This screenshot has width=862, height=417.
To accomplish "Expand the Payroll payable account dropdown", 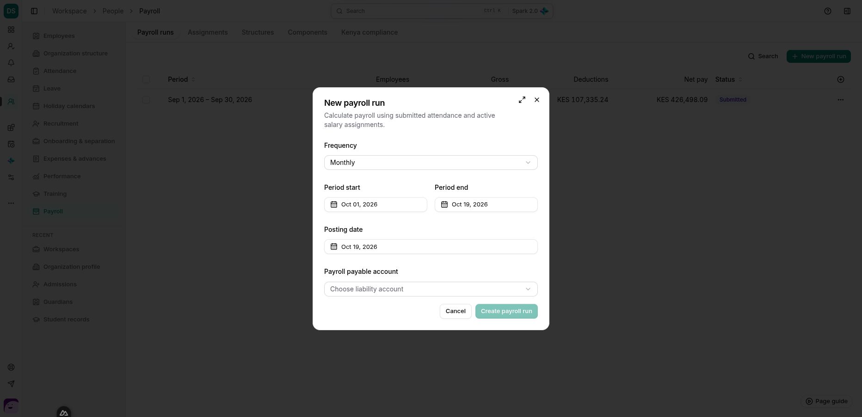I will [431, 289].
